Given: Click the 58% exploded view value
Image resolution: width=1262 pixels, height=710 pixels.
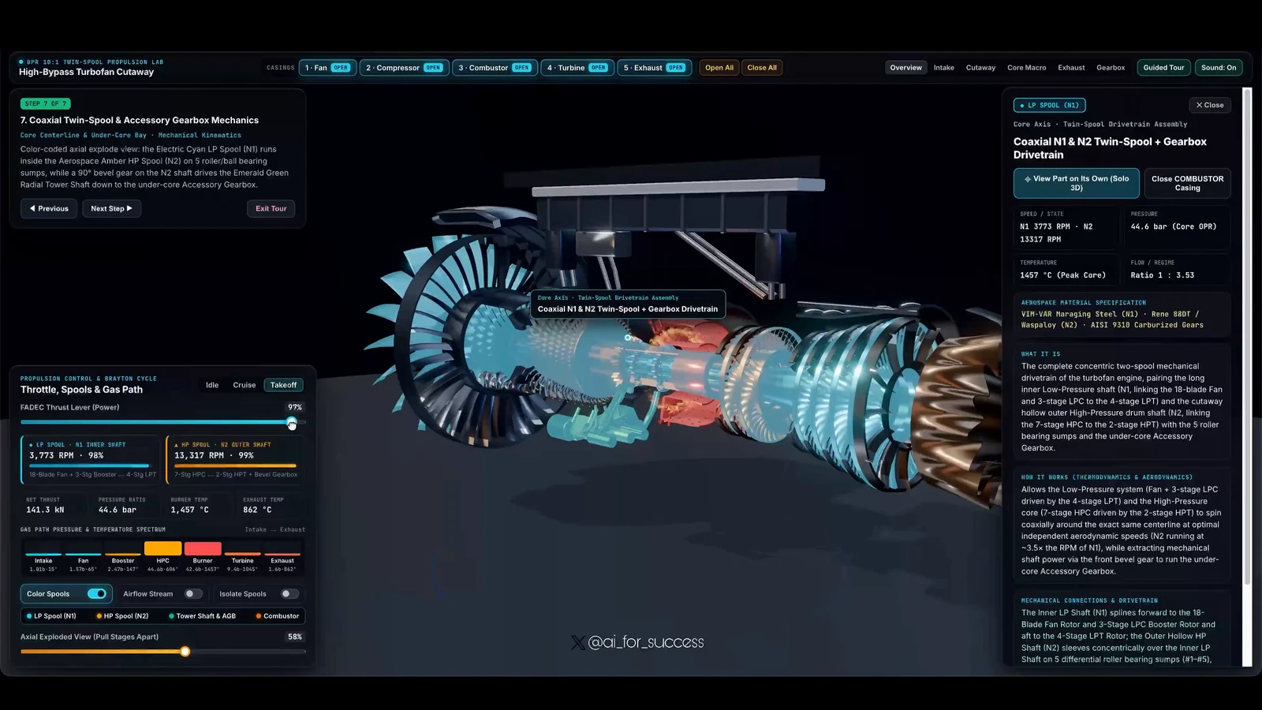Looking at the screenshot, I should [x=295, y=637].
